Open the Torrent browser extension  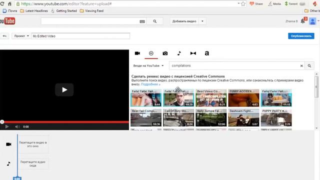291,3
